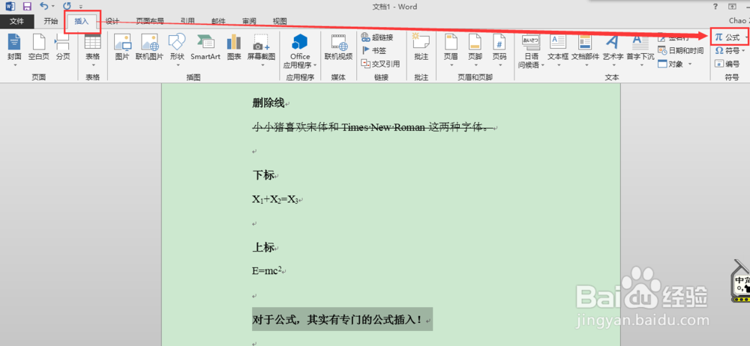Screen dimensions: 750x346
Task: Insert date and time with 日期和时间
Action: tap(681, 51)
